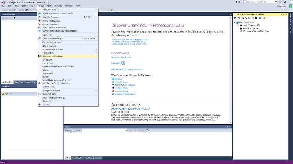Click the aa.sdf database icon
Image resolution: width=293 pixels, height=164 pixels.
(241, 25)
